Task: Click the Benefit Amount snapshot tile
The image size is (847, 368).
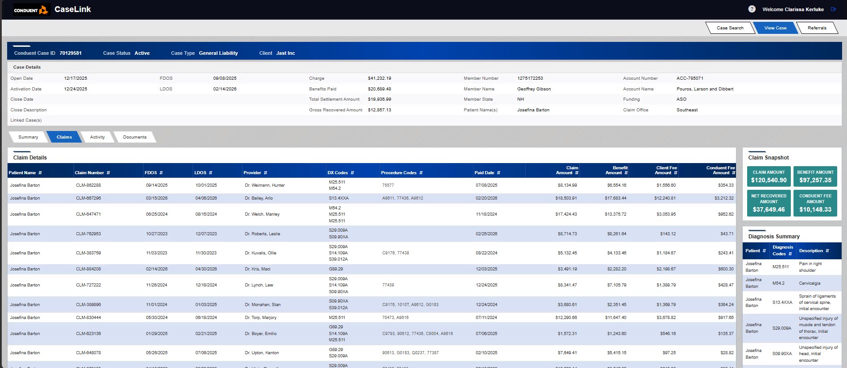Action: pyautogui.click(x=815, y=176)
